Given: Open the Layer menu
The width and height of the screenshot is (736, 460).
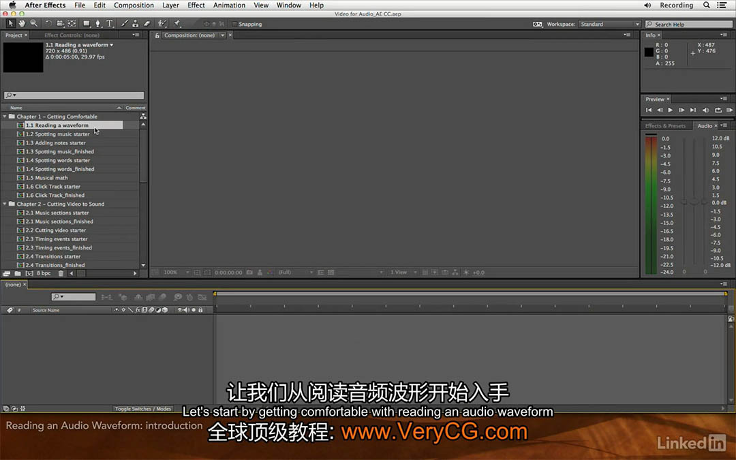Looking at the screenshot, I should pyautogui.click(x=170, y=5).
